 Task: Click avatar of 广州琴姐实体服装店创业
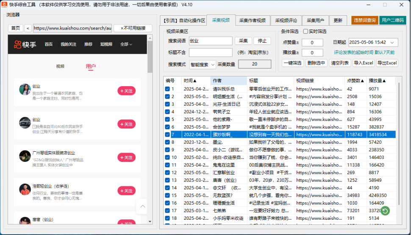25,156
